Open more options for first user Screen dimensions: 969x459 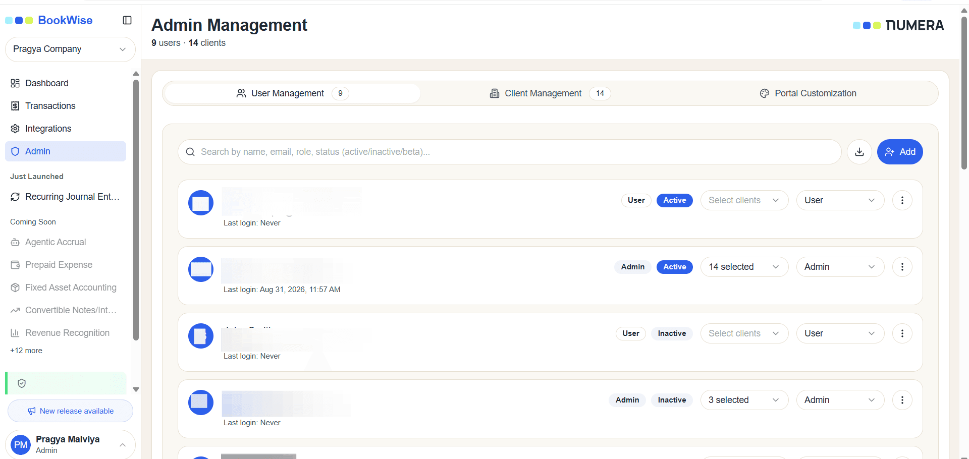click(x=902, y=200)
